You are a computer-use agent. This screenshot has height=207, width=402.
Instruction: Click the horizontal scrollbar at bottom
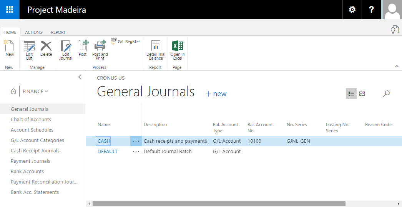tap(219, 204)
